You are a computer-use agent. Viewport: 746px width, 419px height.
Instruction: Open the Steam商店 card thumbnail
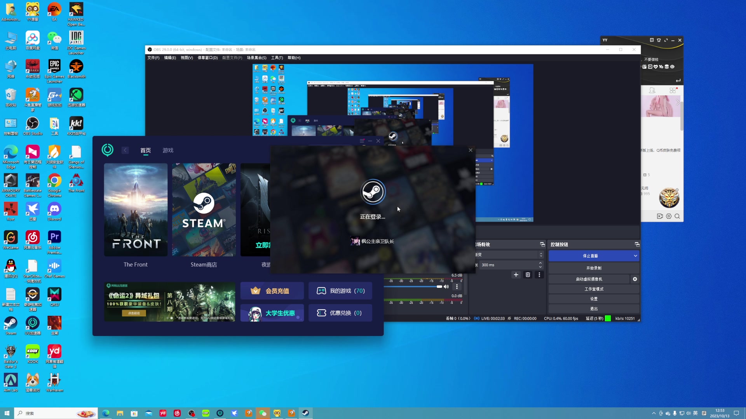204,209
